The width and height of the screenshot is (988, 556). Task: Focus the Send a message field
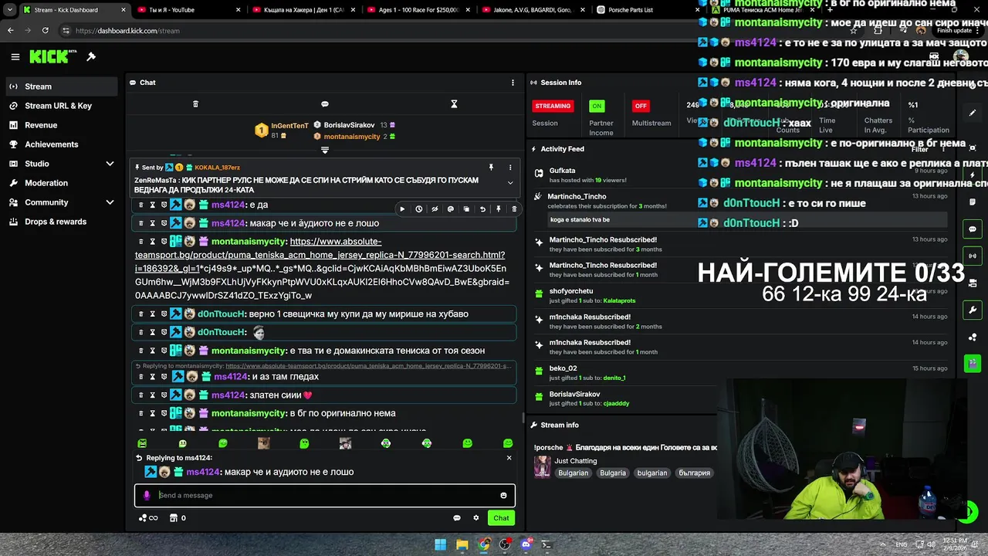coord(325,496)
